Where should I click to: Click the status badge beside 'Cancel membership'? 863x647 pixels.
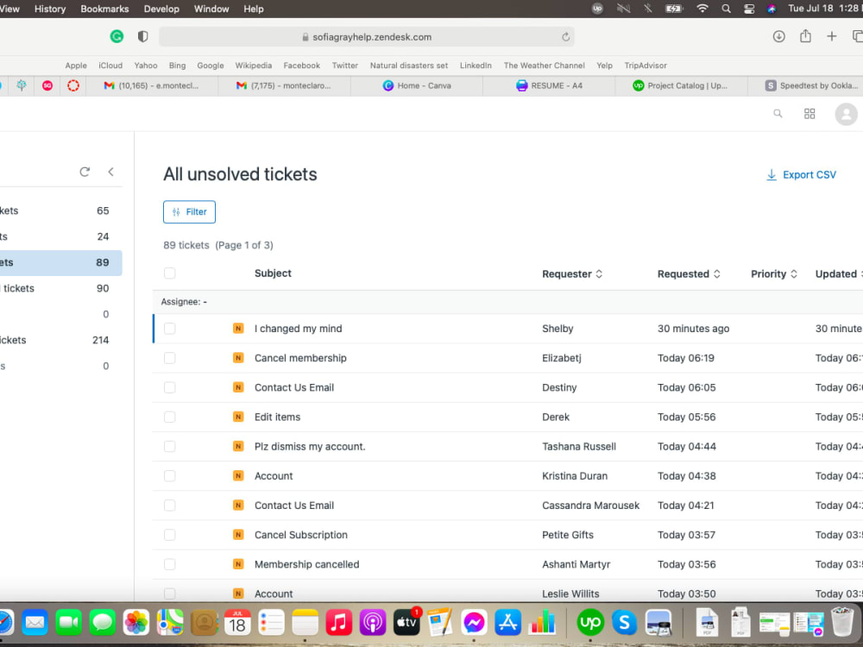point(238,358)
